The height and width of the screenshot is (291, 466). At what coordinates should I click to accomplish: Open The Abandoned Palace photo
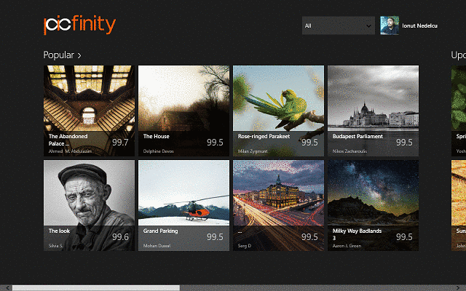(x=89, y=111)
